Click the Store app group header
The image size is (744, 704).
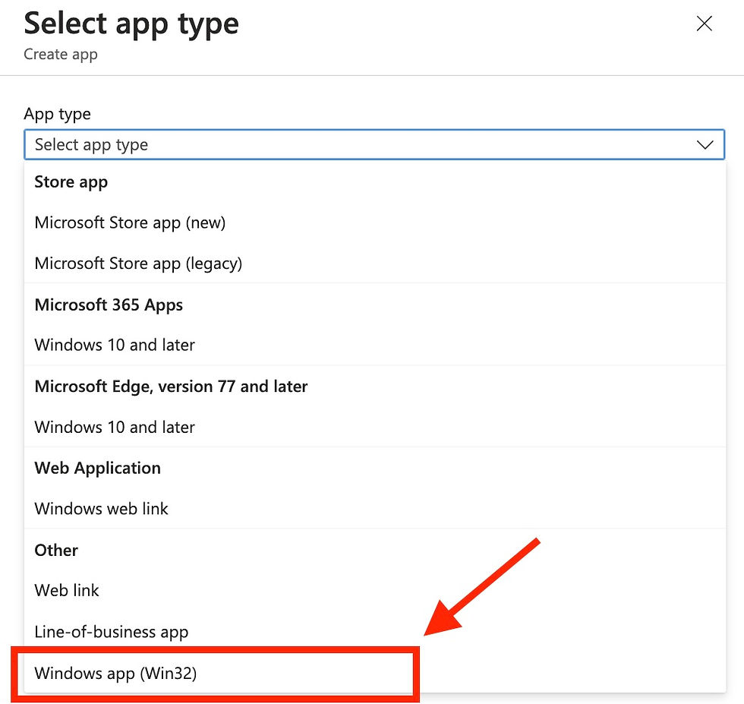pyautogui.click(x=71, y=182)
